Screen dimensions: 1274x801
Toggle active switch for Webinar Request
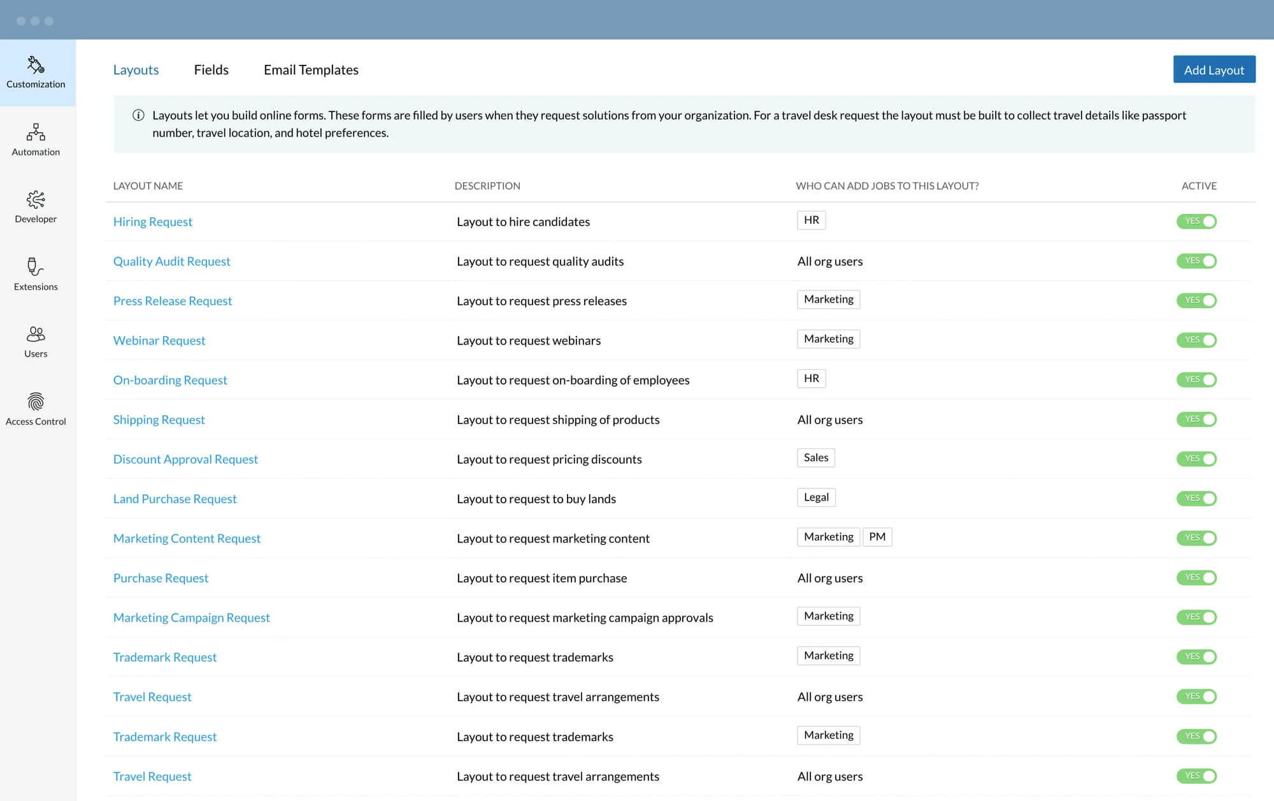[1196, 340]
